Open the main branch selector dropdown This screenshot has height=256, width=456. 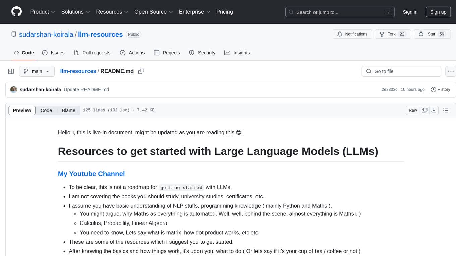[37, 71]
